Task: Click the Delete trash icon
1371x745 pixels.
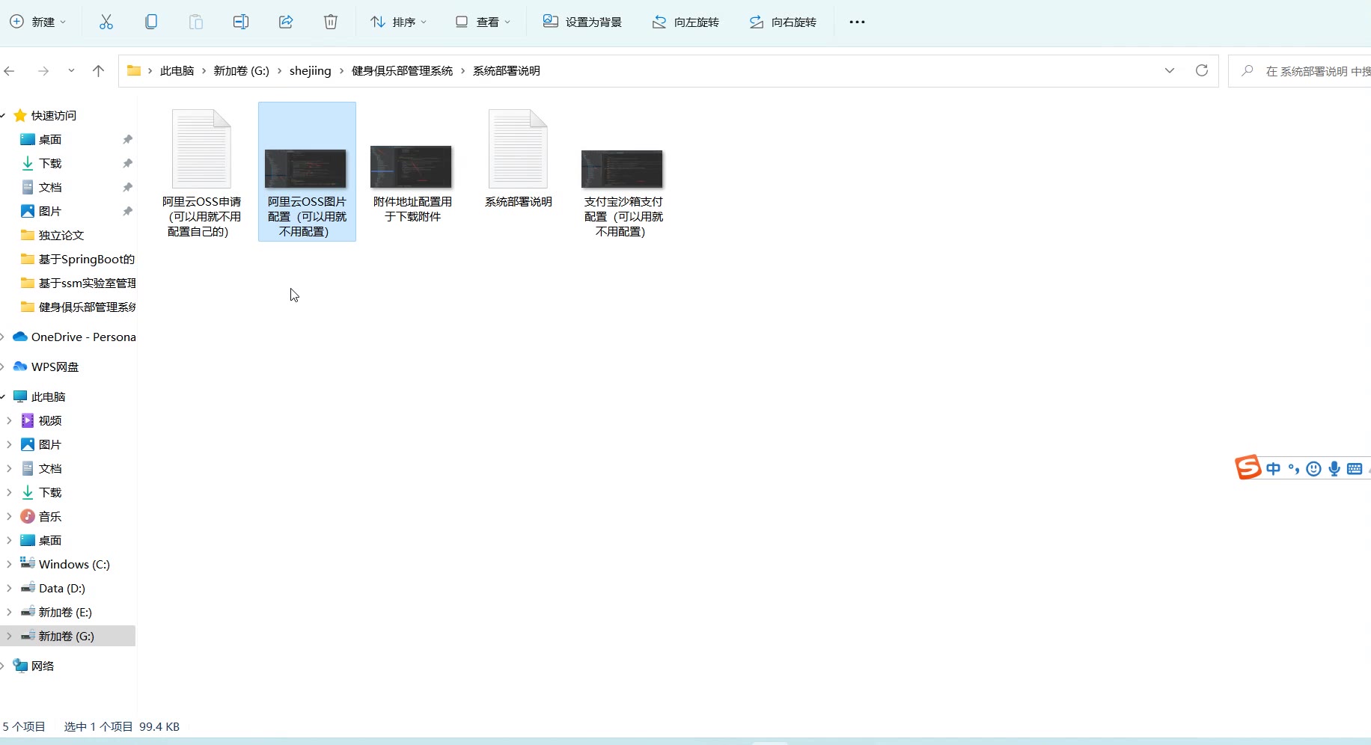Action: click(331, 22)
